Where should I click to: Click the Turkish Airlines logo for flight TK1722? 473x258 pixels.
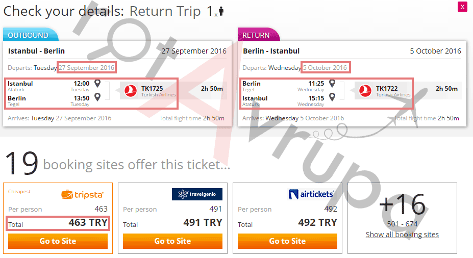pyautogui.click(x=365, y=91)
